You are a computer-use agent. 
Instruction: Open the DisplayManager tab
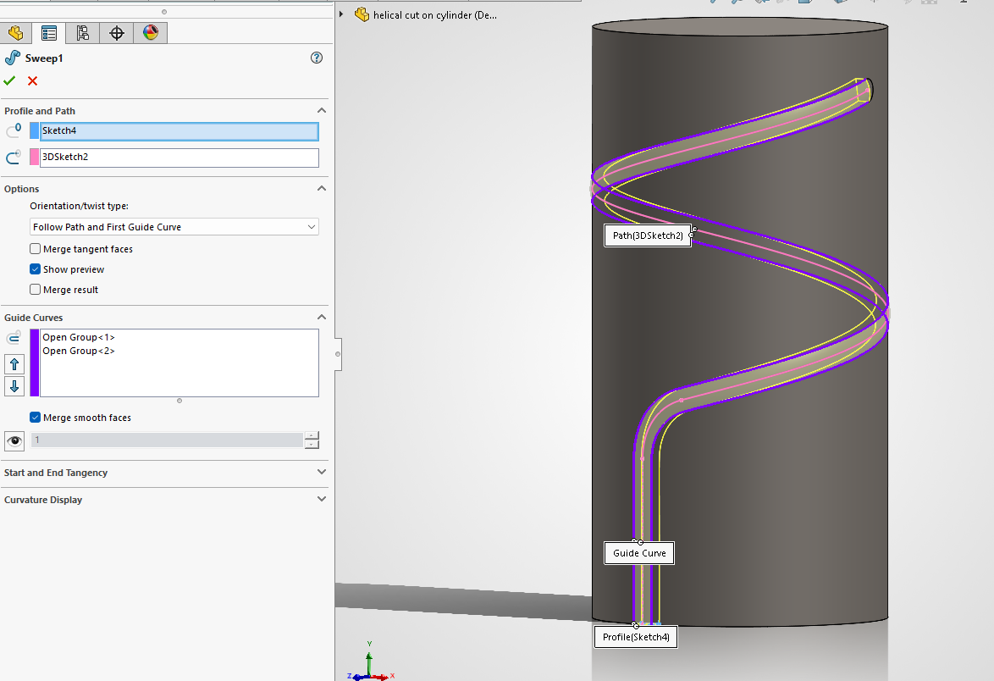150,33
